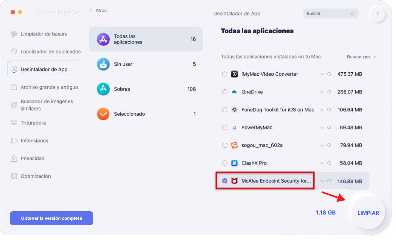Click the Todas las aplicaciones purple icon

pyautogui.click(x=103, y=39)
